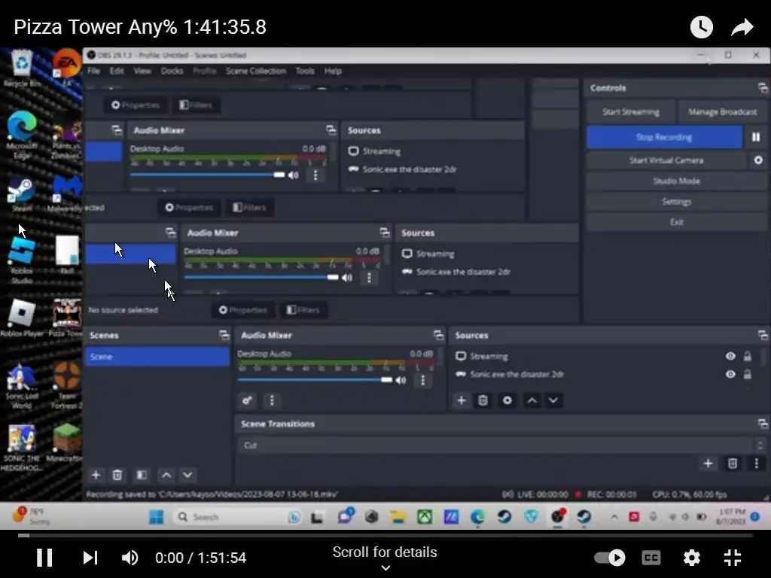Click Stop Recording in OBS Controls

664,137
